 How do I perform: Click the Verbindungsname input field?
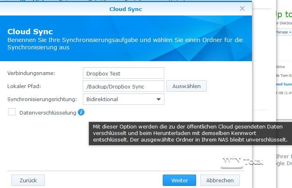click(123, 73)
